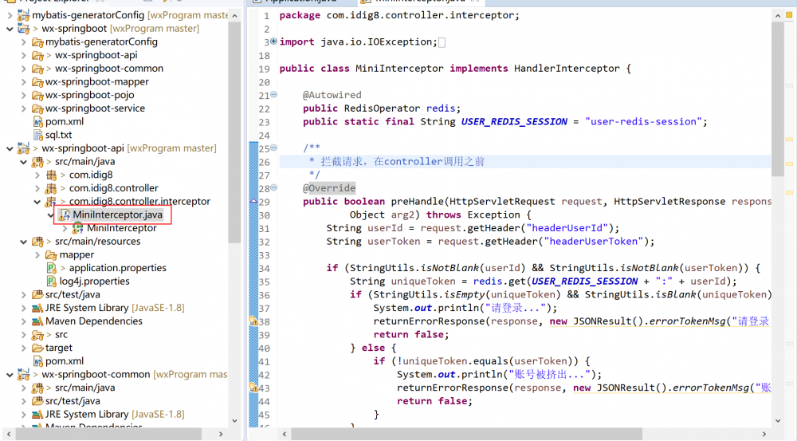Click the wx-springboot-service folder icon

pos(37,108)
